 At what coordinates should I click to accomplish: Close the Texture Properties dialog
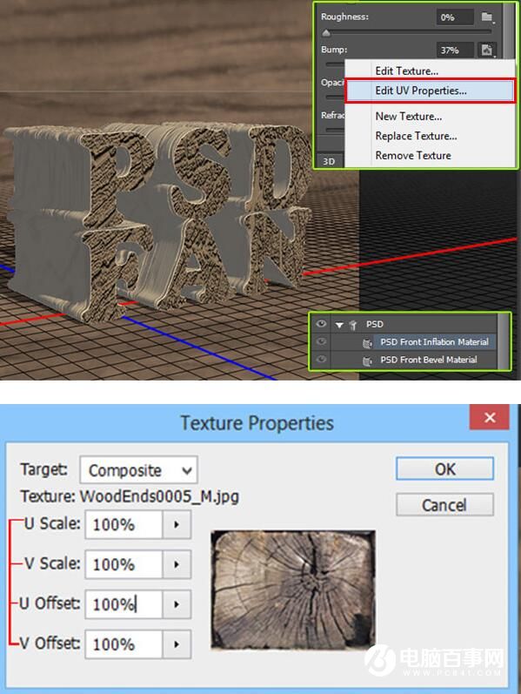[490, 417]
